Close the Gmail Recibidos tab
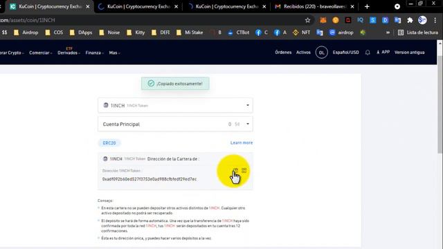The width and height of the screenshot is (443, 249). coord(352,6)
